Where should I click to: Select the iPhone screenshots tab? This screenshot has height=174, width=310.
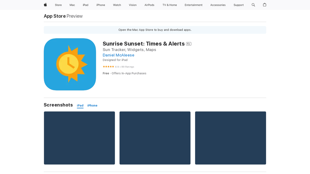click(92, 105)
